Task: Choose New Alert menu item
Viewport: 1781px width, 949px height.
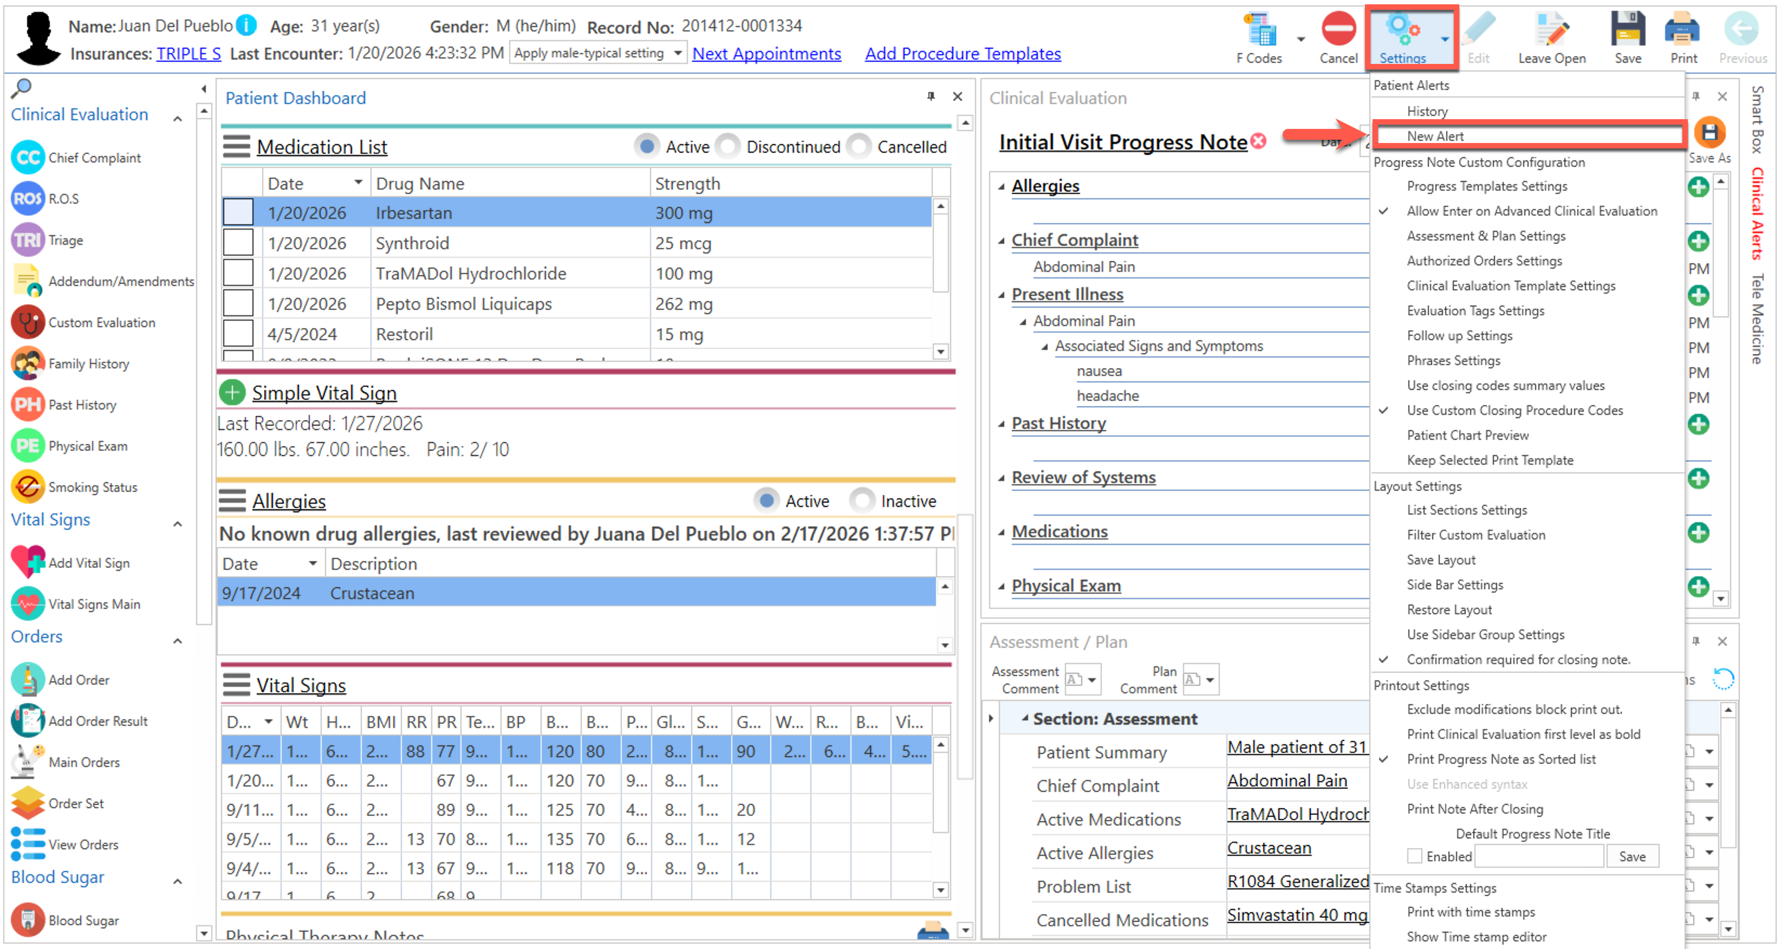Action: [x=1435, y=136]
